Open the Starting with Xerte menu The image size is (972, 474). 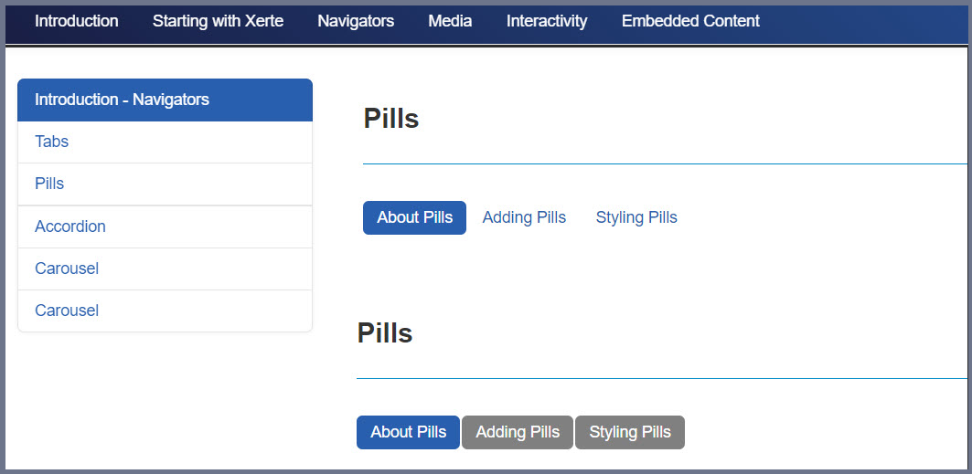click(x=218, y=21)
